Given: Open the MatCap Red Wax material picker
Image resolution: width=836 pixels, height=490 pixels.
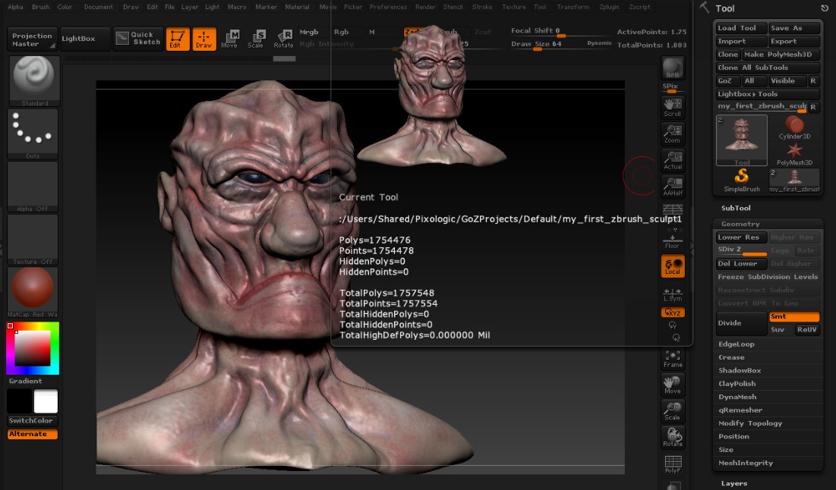Looking at the screenshot, I should coord(33,292).
